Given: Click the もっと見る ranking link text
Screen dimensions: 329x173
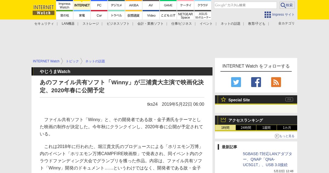Looking at the screenshot, I should (287, 136).
